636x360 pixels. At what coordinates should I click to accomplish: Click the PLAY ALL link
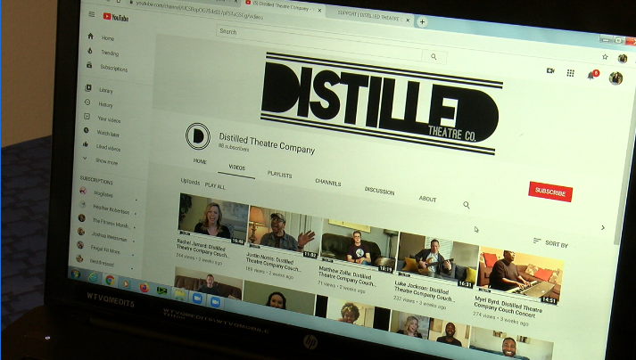point(215,185)
